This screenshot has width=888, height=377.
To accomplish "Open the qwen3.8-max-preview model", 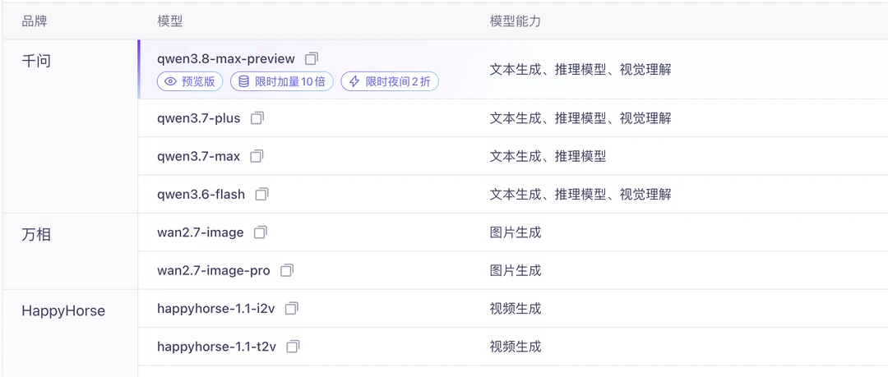I will pyautogui.click(x=226, y=59).
